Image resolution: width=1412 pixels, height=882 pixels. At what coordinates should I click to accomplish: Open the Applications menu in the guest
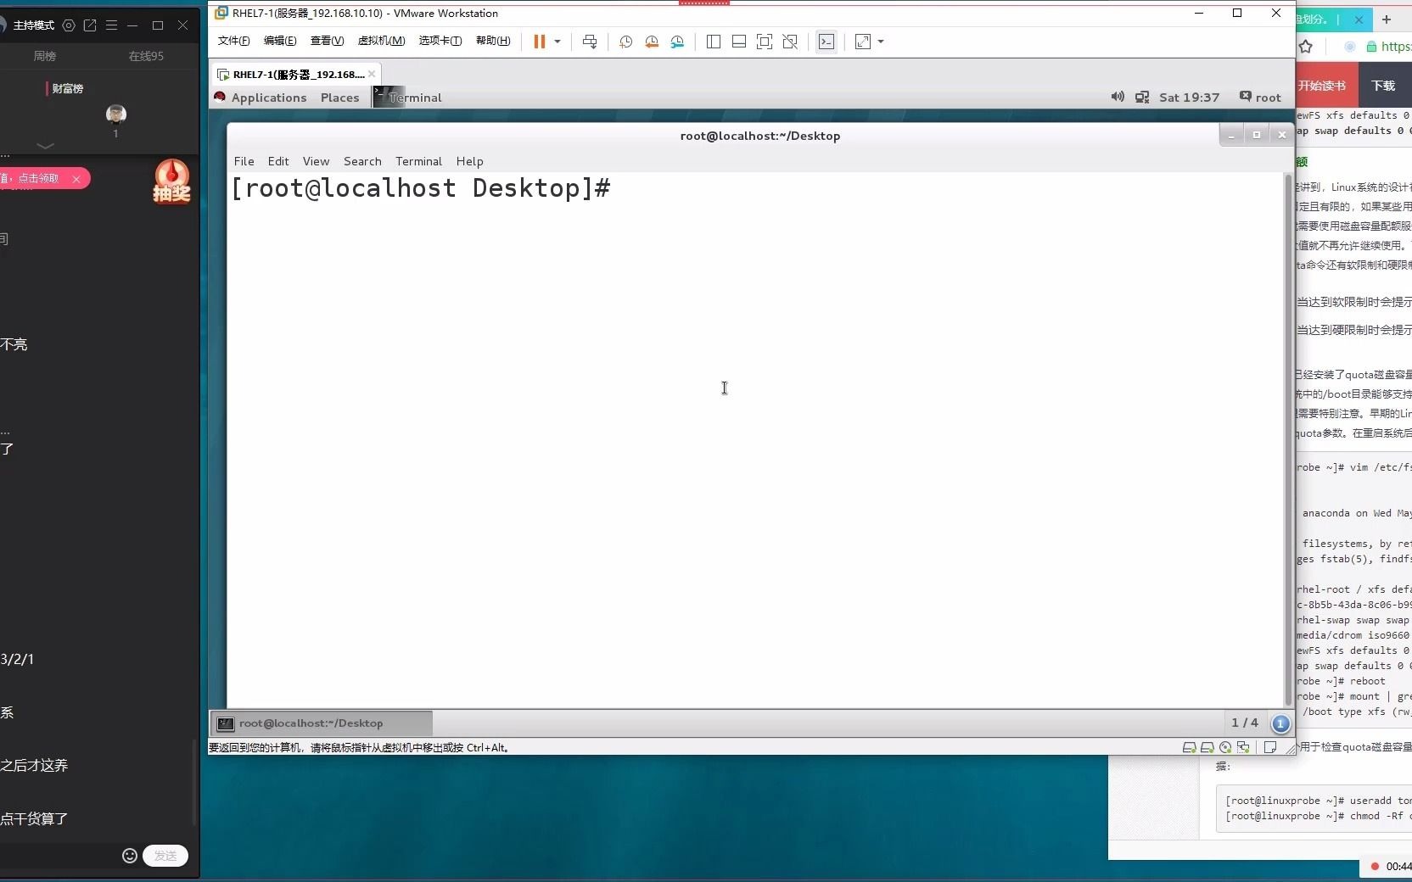pos(267,98)
